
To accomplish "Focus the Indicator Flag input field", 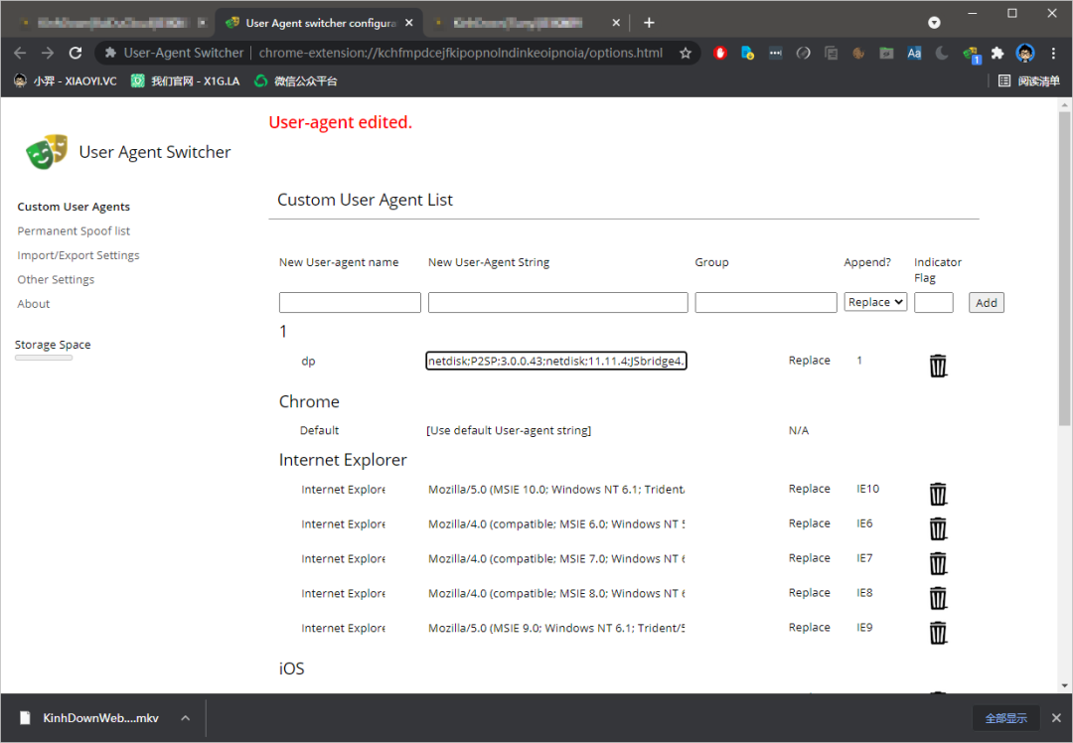I will 933,302.
